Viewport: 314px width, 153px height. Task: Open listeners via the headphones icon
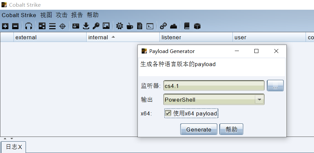pos(29,26)
